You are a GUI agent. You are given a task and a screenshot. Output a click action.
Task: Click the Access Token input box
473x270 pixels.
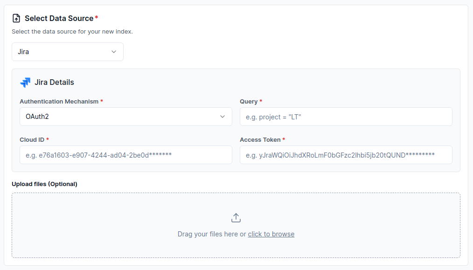[345, 154]
